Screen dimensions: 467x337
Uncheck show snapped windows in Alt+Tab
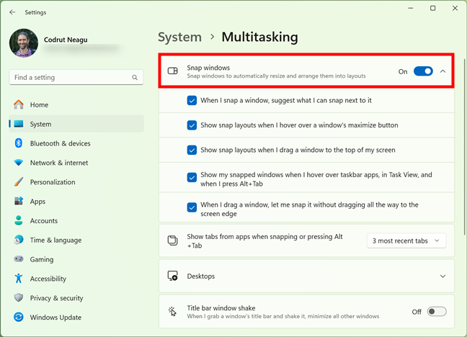click(192, 177)
